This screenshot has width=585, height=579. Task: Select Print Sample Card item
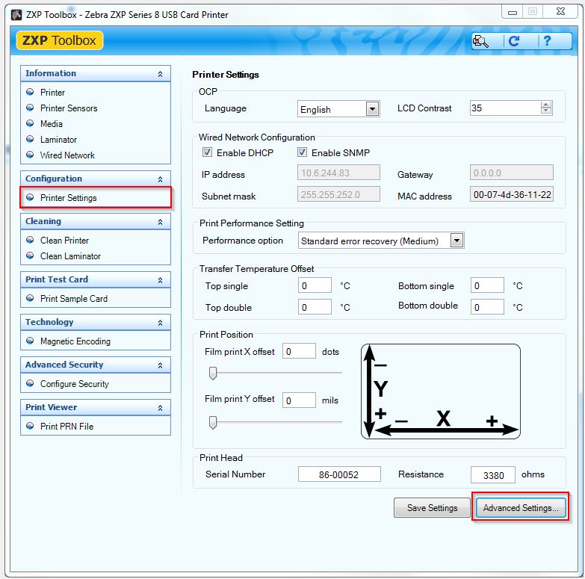73,299
